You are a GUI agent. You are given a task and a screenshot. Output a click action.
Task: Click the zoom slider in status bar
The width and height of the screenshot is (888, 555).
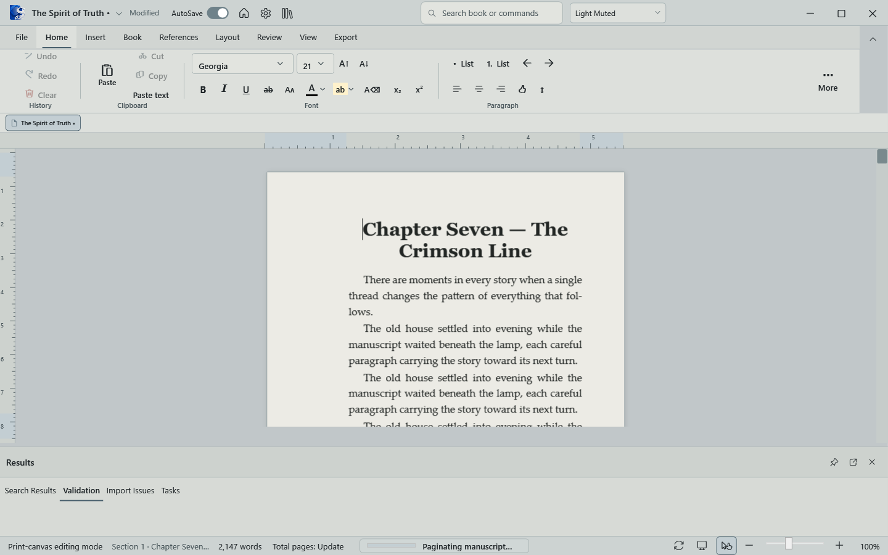pos(794,544)
